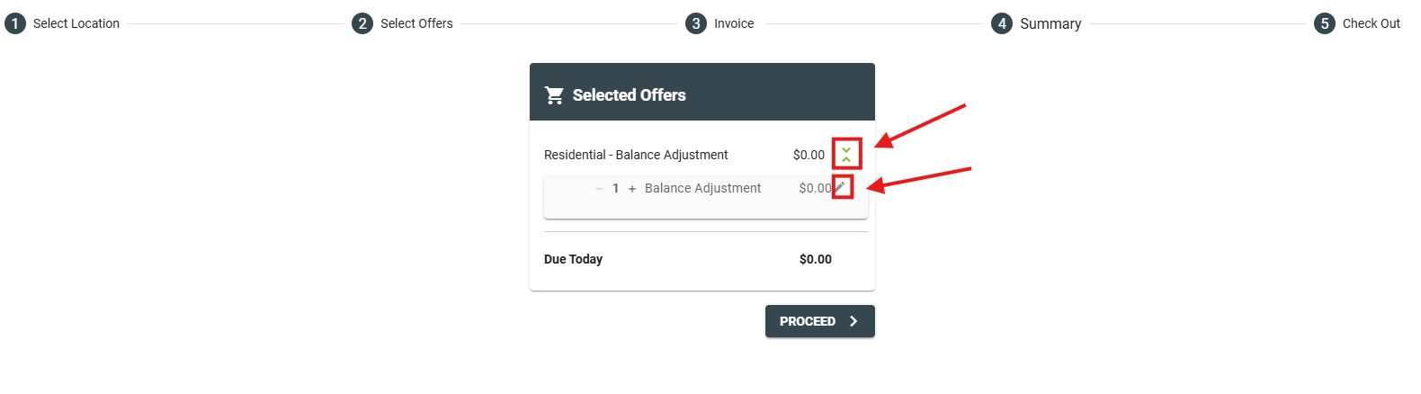
Task: Edit the Balance Adjustment amount with the pencil
Action: tap(841, 187)
